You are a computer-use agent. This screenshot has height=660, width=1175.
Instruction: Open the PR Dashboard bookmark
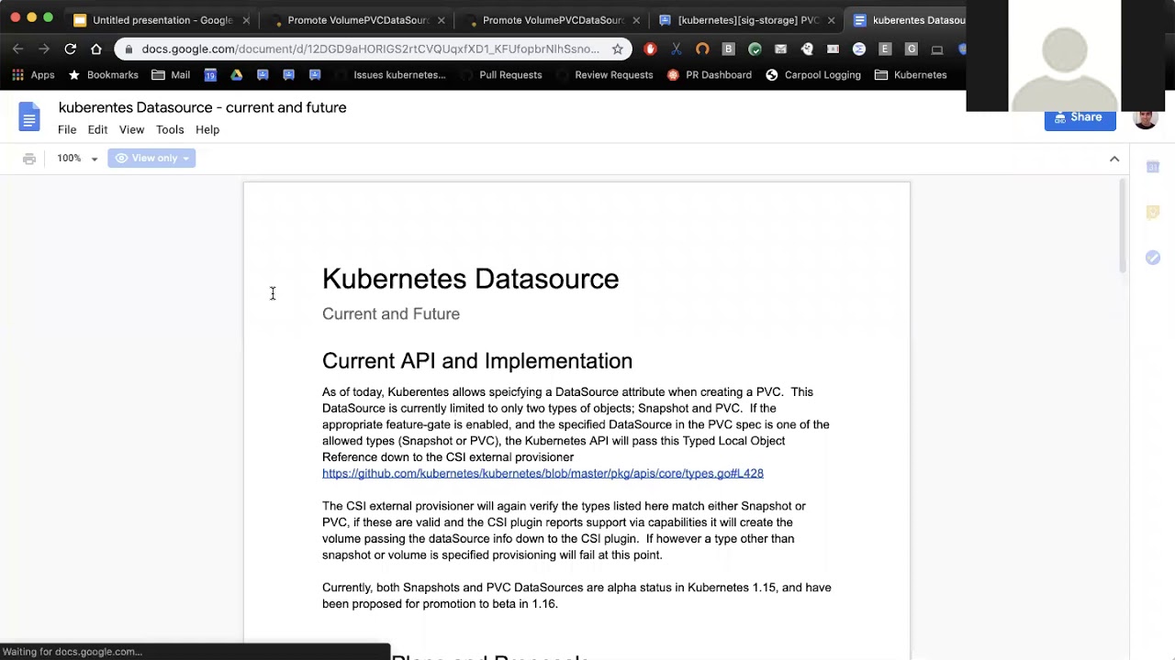[710, 75]
